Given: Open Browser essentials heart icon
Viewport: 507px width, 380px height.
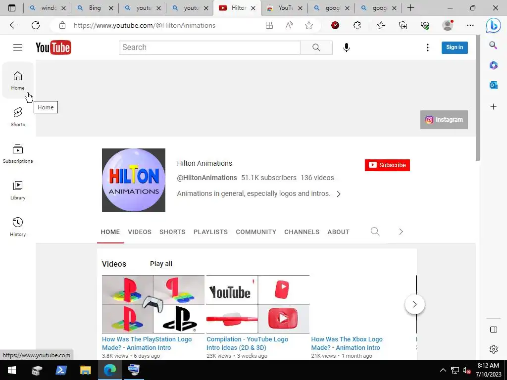Looking at the screenshot, I should coord(425,25).
